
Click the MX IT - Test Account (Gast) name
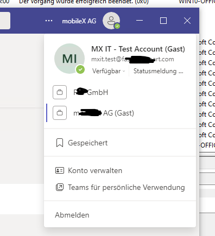138,49
